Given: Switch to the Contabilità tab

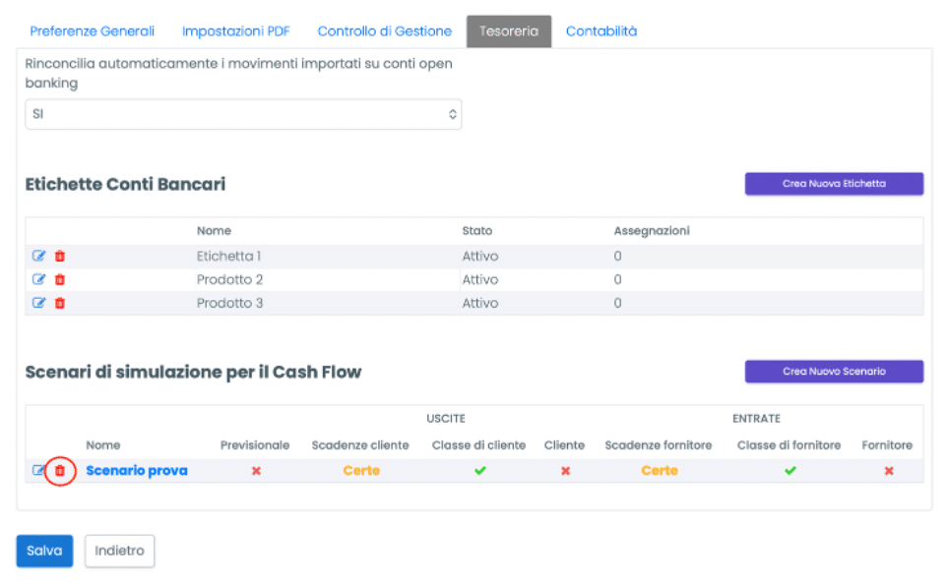Looking at the screenshot, I should 601,31.
